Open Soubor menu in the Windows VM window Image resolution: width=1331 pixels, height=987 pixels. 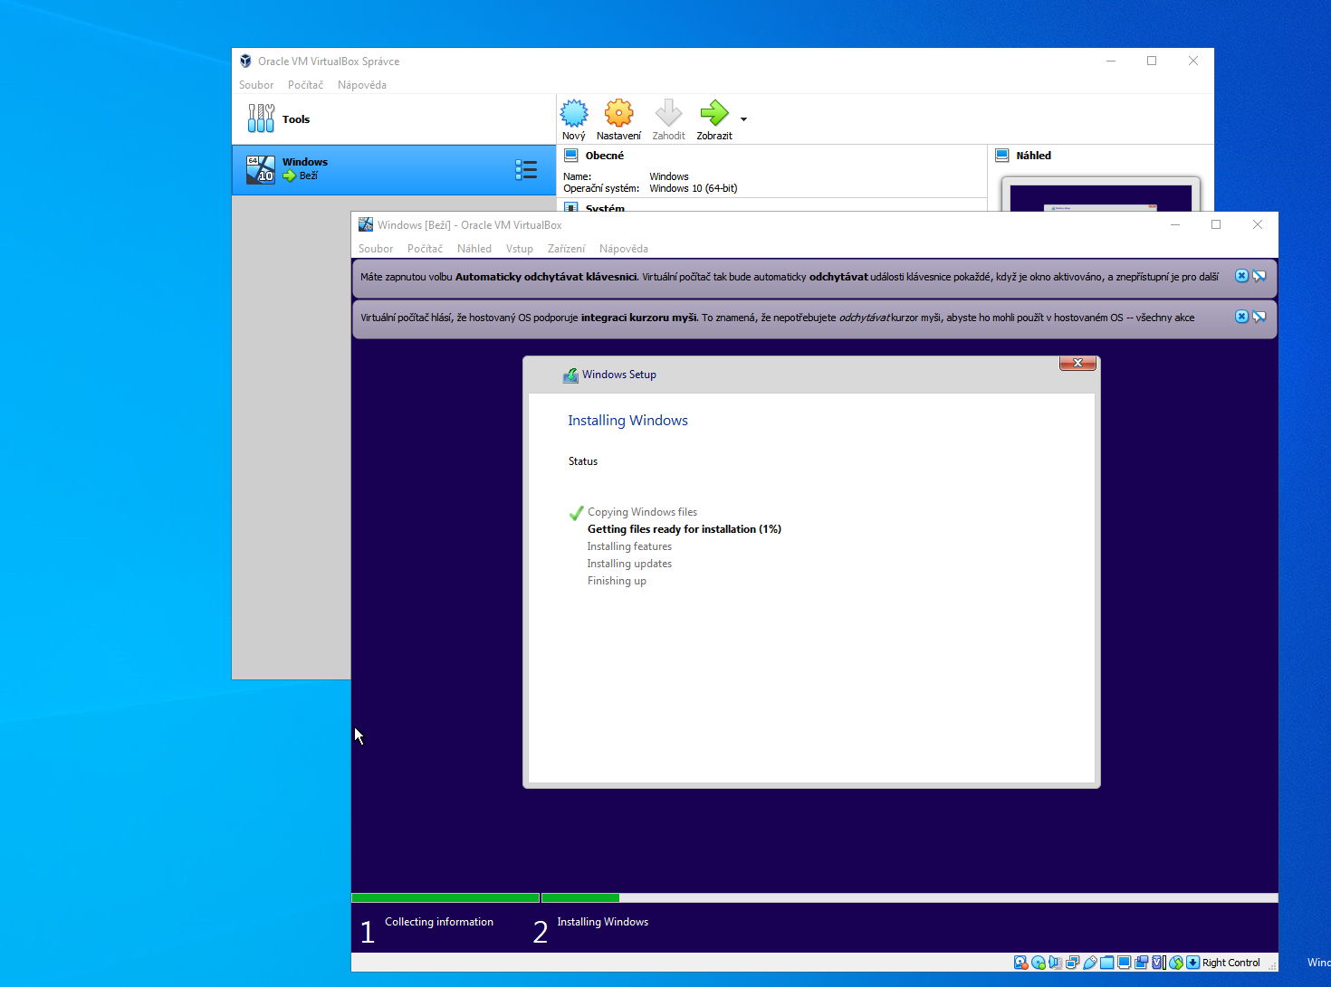[x=376, y=249]
